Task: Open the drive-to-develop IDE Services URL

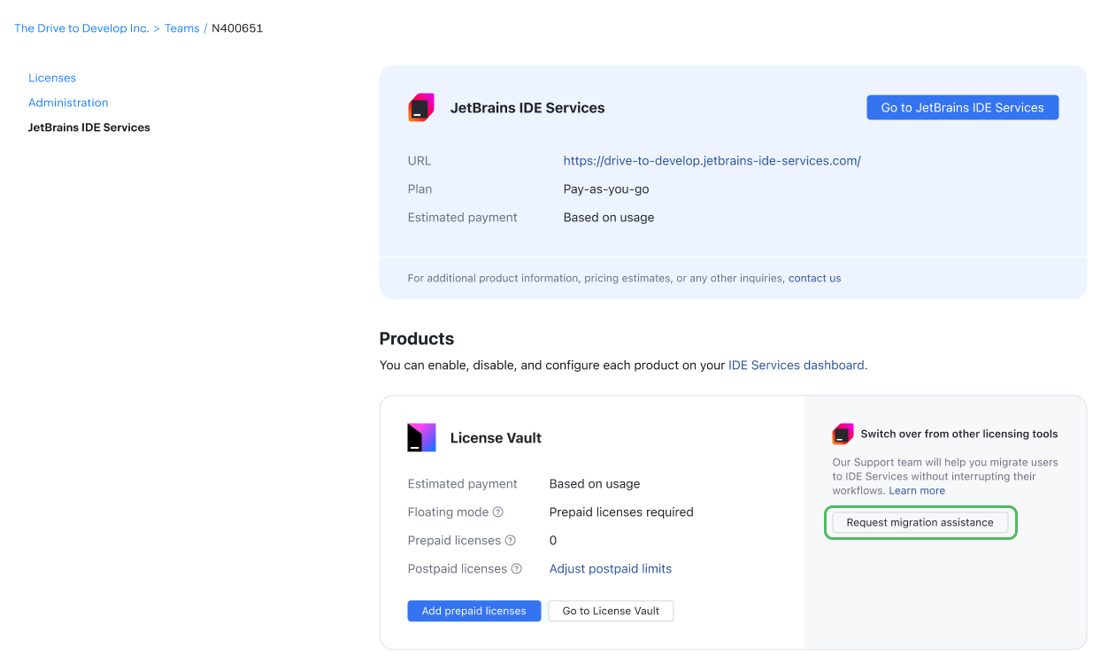Action: (712, 161)
